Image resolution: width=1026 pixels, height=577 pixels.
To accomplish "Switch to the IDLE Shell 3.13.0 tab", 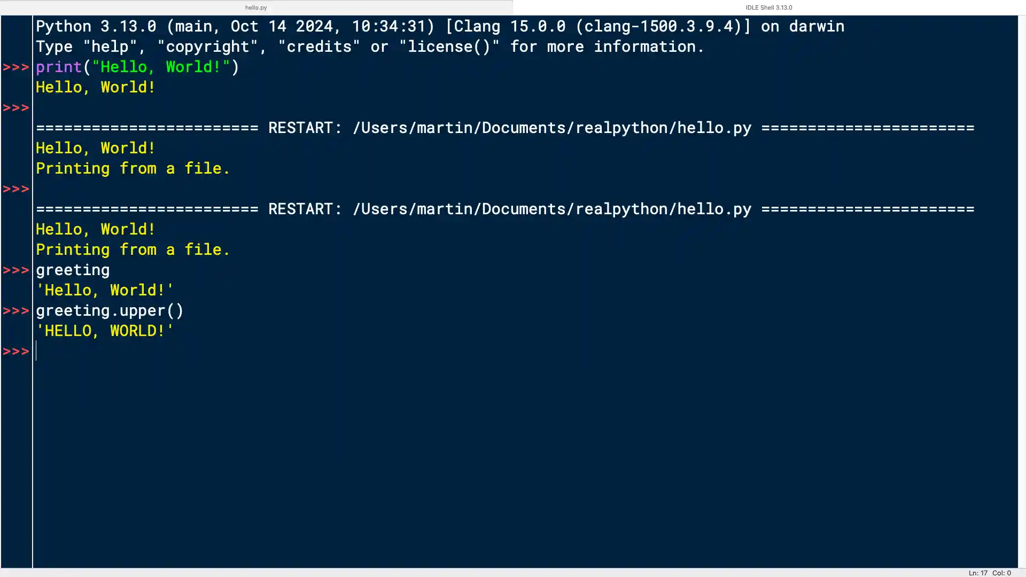I will pos(768,7).
